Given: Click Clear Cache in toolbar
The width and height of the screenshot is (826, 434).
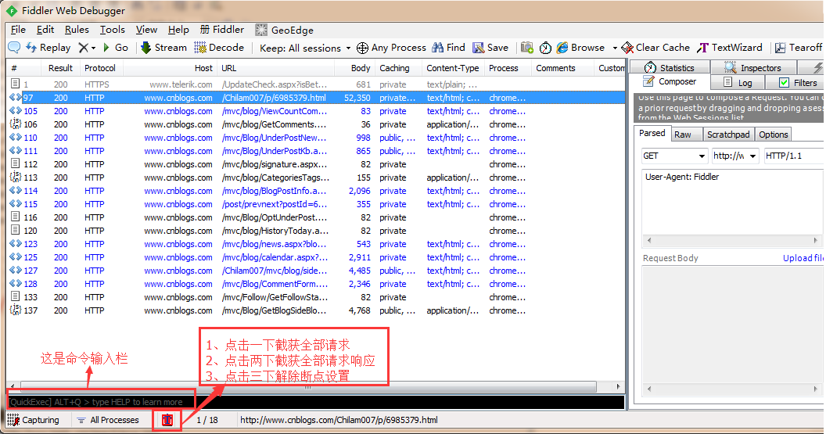Looking at the screenshot, I should [655, 48].
